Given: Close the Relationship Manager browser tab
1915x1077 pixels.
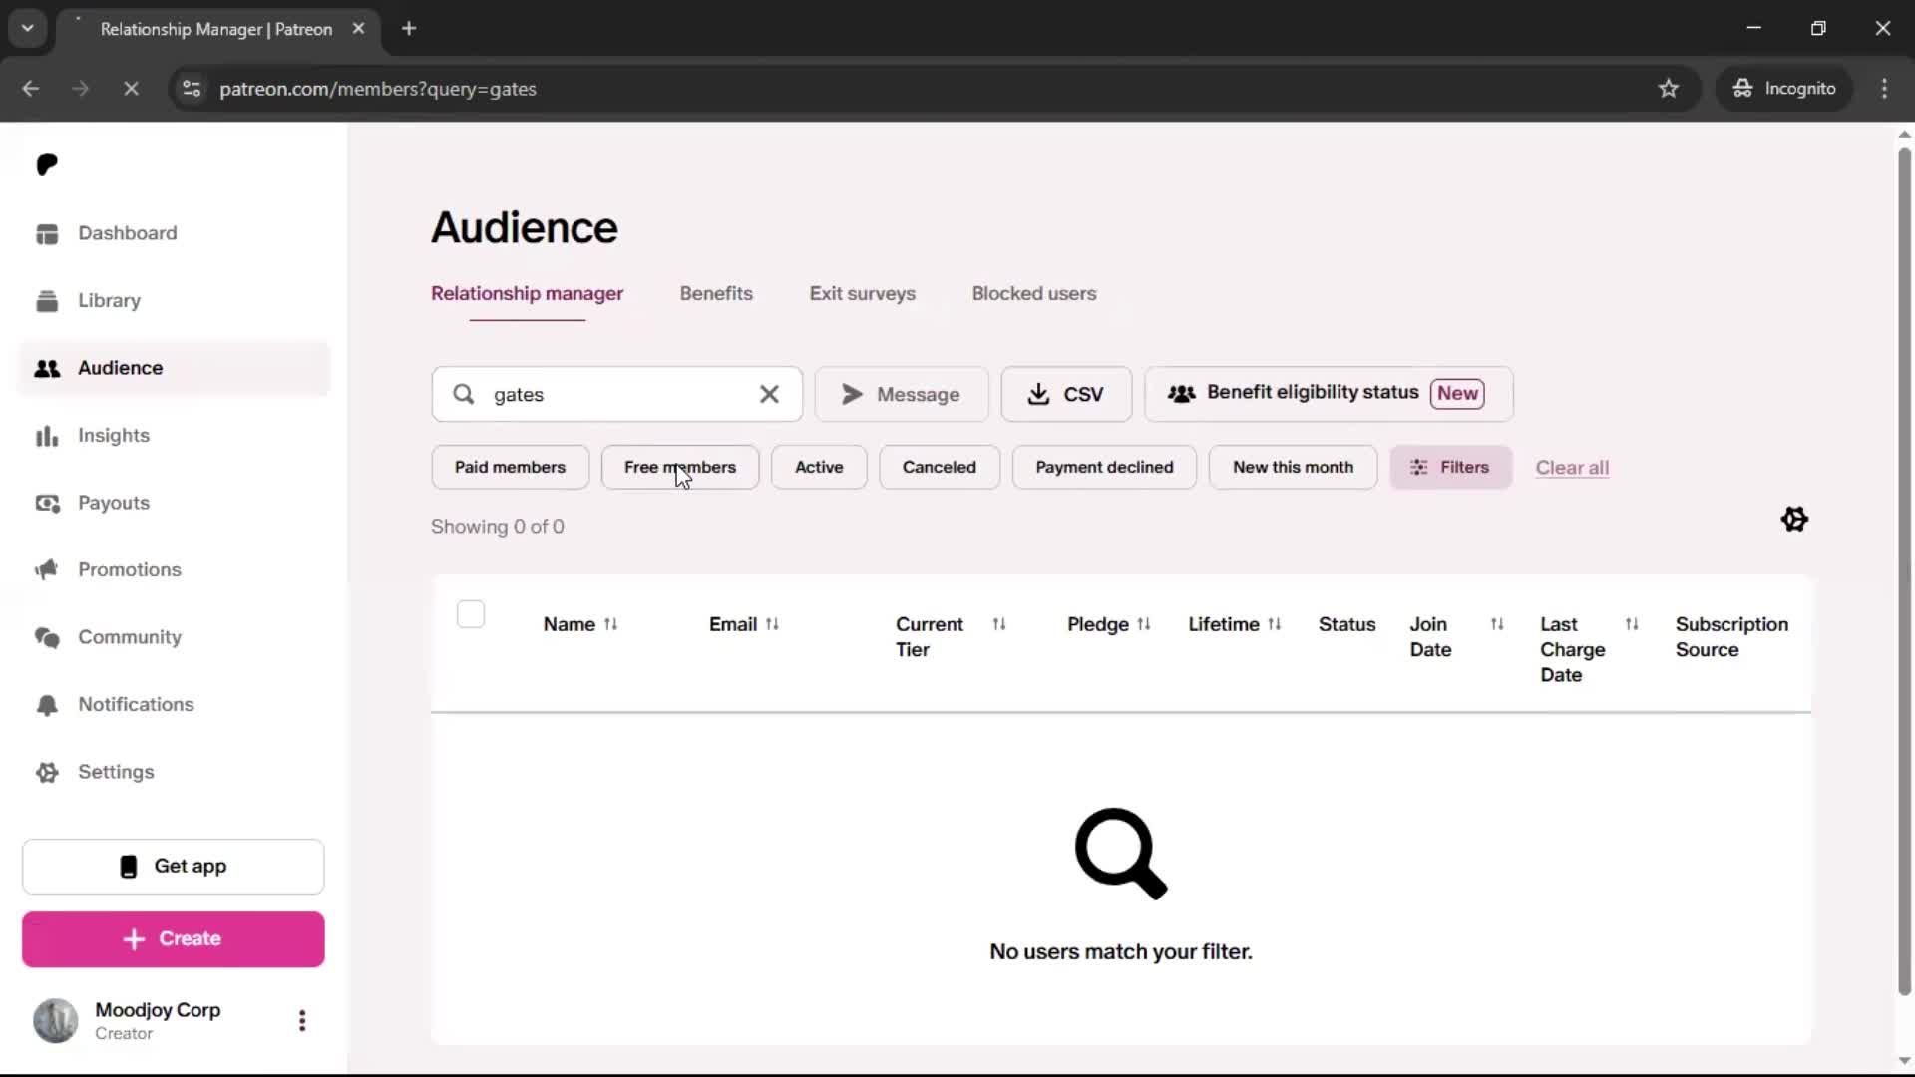Looking at the screenshot, I should (x=358, y=29).
